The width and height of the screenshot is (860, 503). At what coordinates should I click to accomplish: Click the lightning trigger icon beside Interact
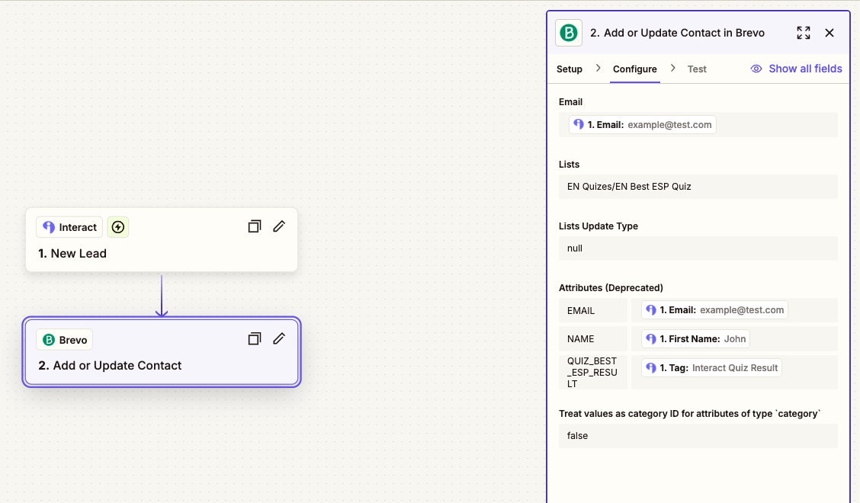click(118, 227)
